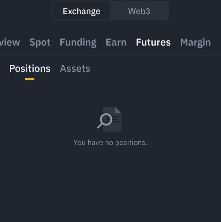Image resolution: width=221 pixels, height=222 pixels.
Task: Toggle to the Web3 wallet
Action: click(x=139, y=11)
